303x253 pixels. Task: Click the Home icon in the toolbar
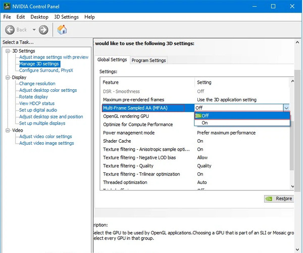(63, 30)
